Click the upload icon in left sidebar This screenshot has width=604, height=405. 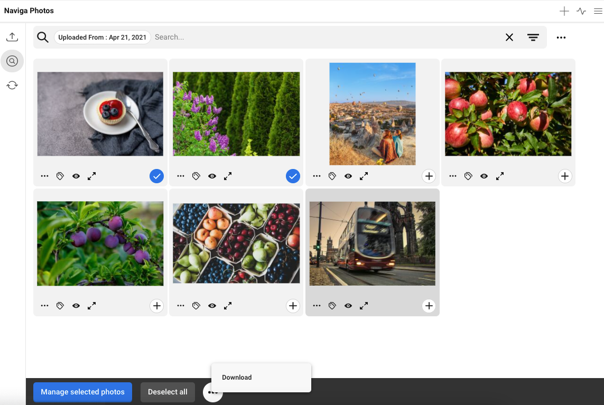[12, 37]
